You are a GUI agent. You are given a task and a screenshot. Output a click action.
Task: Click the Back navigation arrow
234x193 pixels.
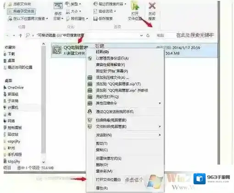pos(7,36)
